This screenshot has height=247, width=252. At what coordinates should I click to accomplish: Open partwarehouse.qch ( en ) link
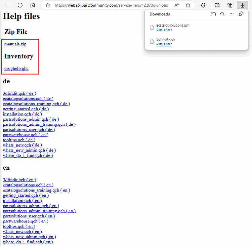(26, 221)
